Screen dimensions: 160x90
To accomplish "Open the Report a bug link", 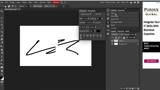I will [110, 2].
